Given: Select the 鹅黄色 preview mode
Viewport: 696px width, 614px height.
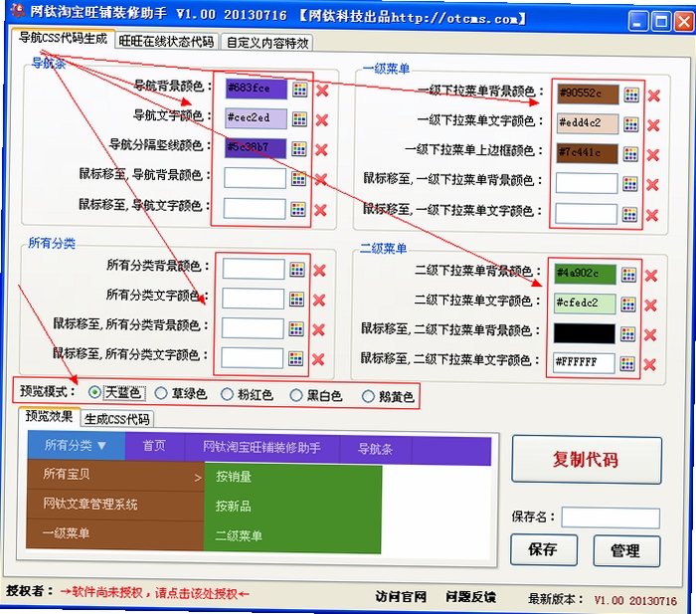Looking at the screenshot, I should (x=368, y=396).
